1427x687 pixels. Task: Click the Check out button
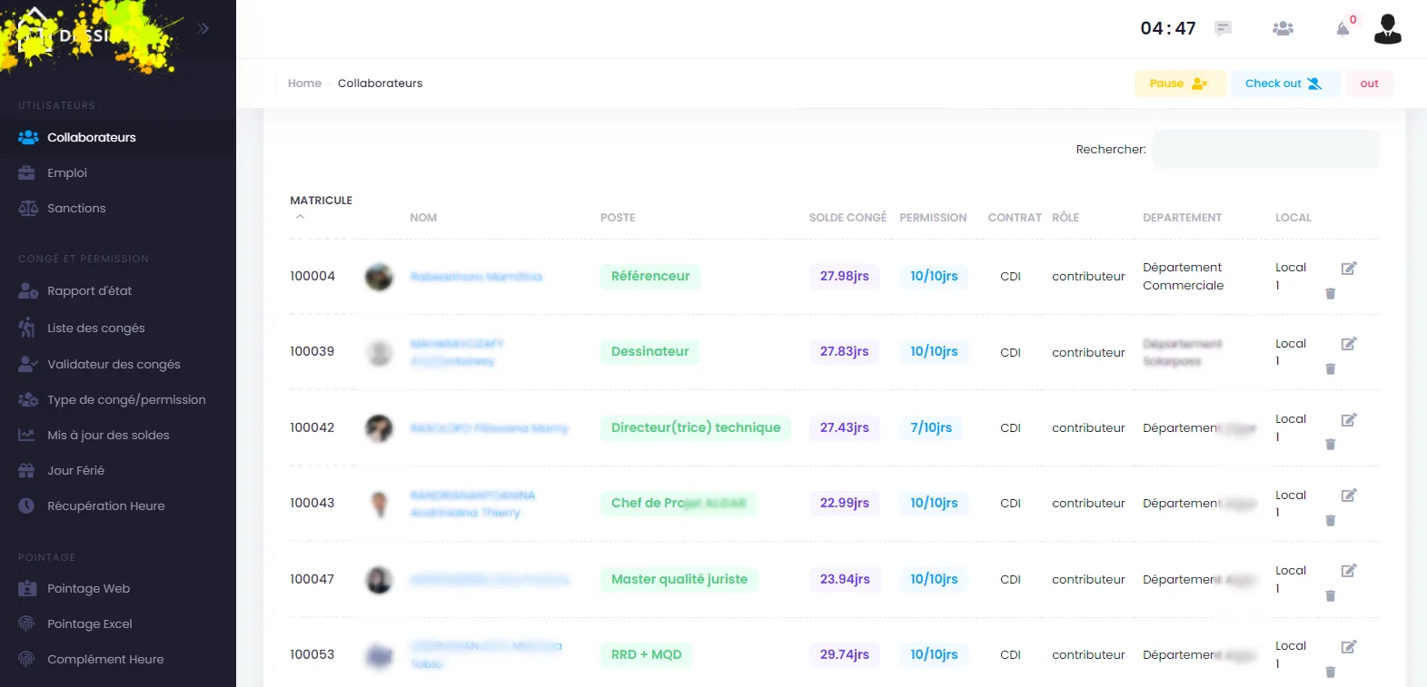pos(1284,83)
